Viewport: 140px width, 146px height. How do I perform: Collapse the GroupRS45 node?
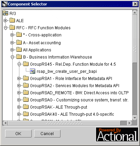tap(19, 64)
